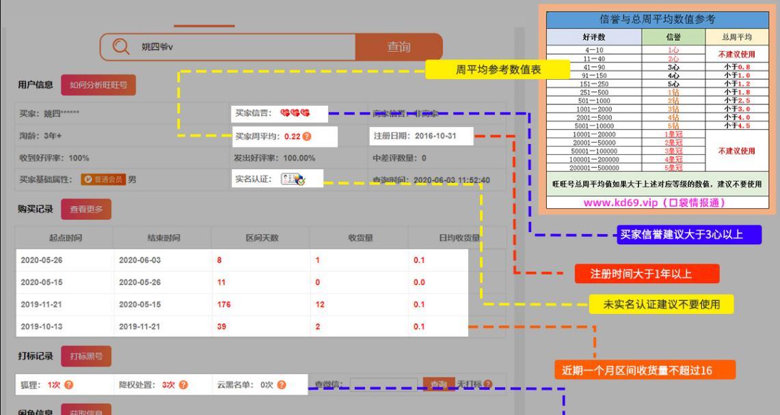Click the 日均收货量 column header
This screenshot has height=415, width=780.
click(x=459, y=238)
